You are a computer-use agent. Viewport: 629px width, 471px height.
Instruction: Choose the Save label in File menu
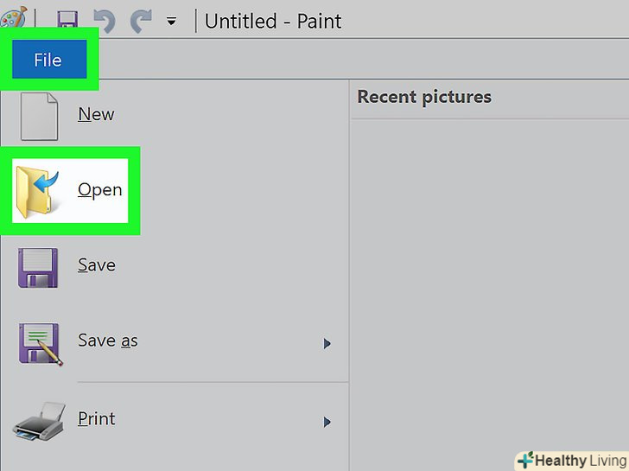click(96, 265)
